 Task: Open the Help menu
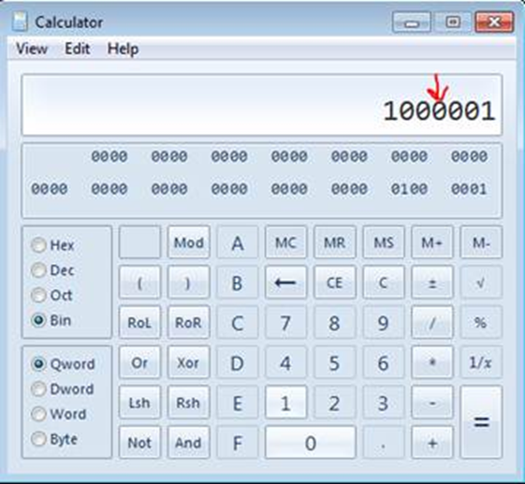tap(123, 50)
